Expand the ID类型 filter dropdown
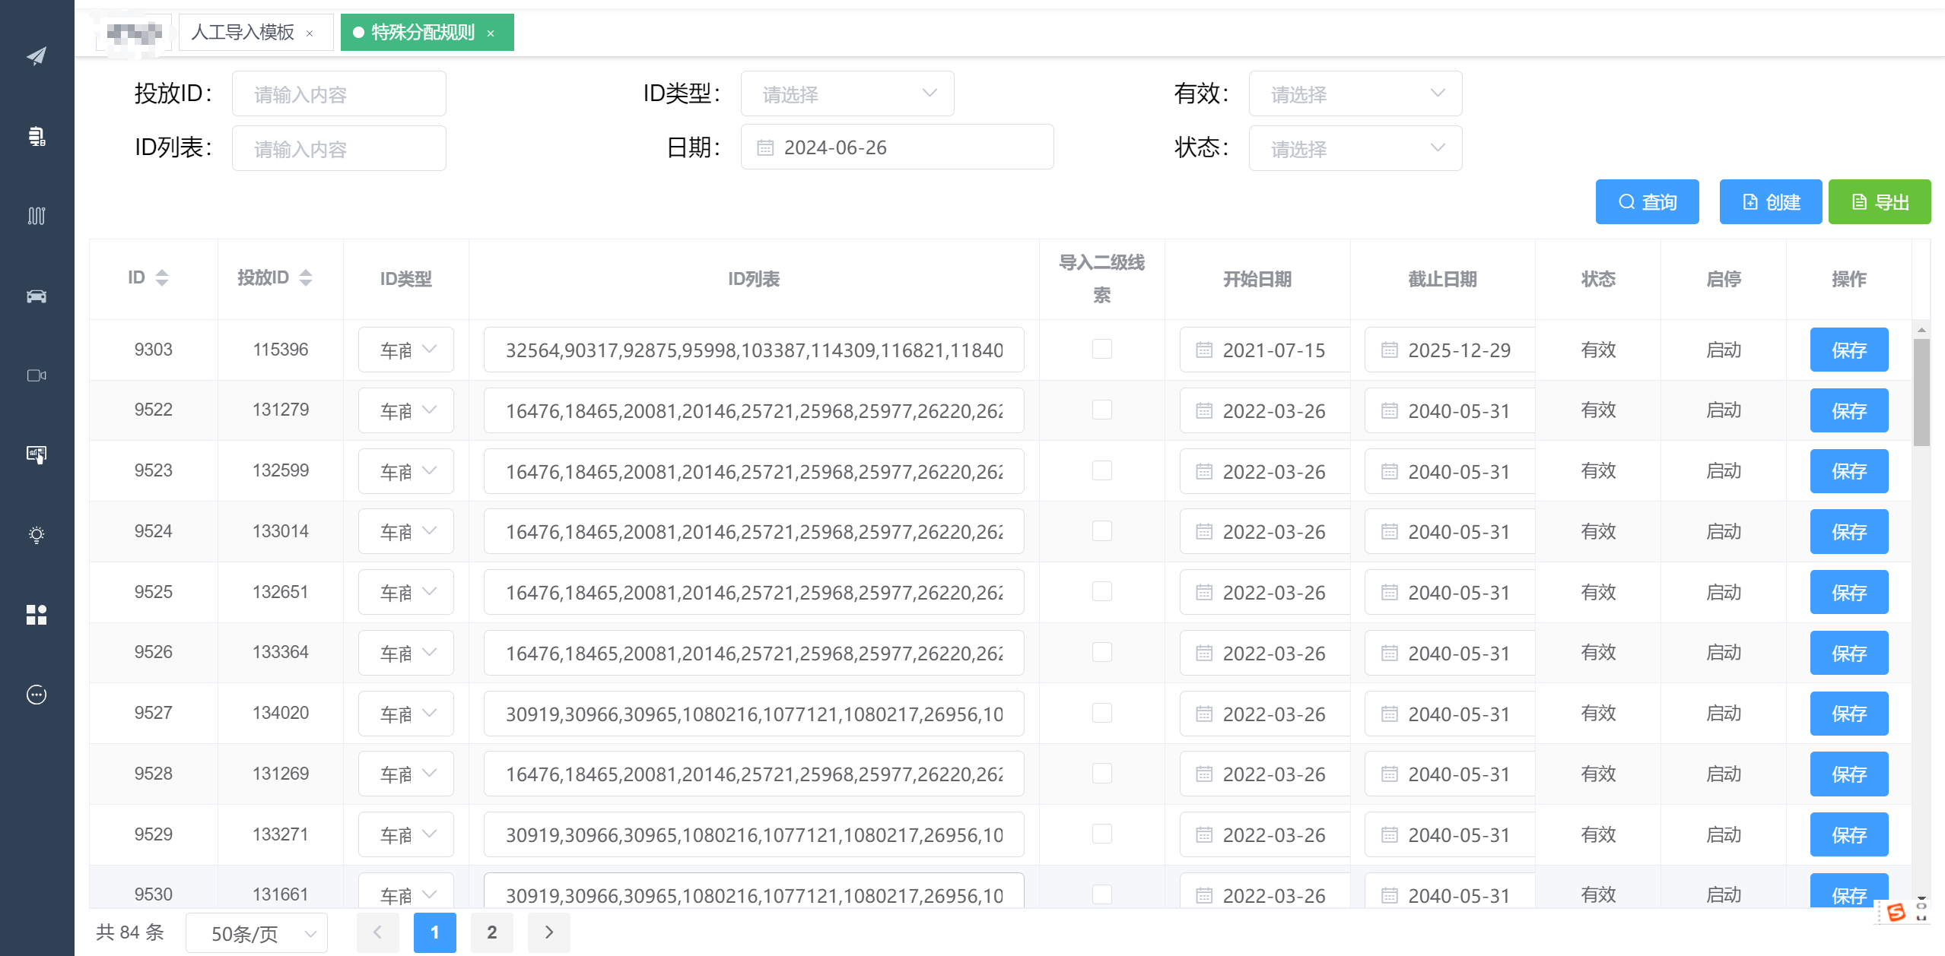 (x=847, y=93)
